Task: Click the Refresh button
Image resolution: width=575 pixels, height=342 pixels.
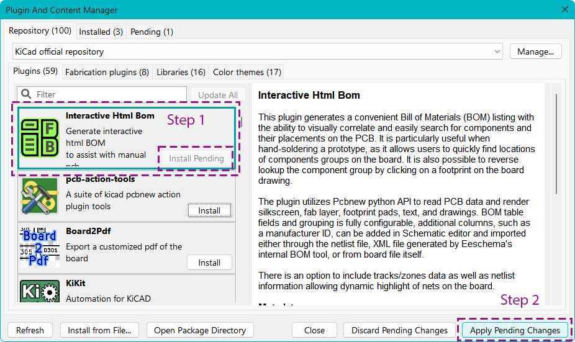Action: pyautogui.click(x=30, y=330)
